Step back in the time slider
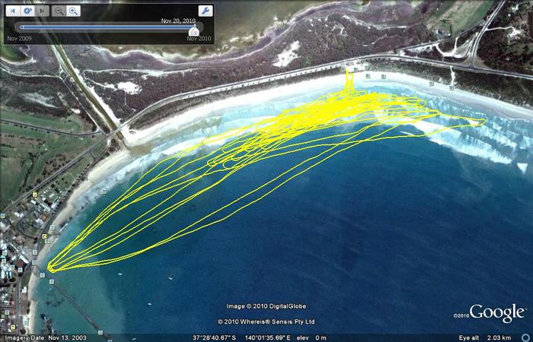 click(13, 11)
